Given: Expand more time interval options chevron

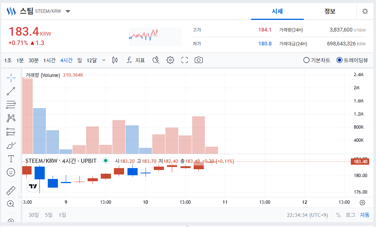Looking at the screenshot, I should [104, 60].
